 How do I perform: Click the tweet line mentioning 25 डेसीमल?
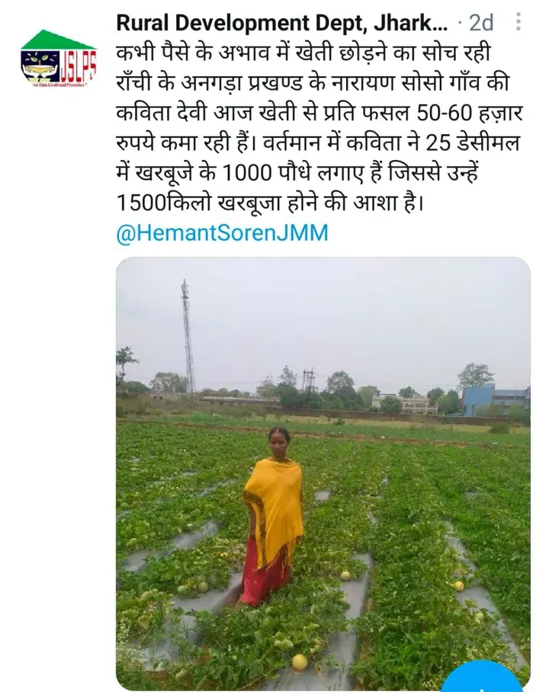click(317, 143)
